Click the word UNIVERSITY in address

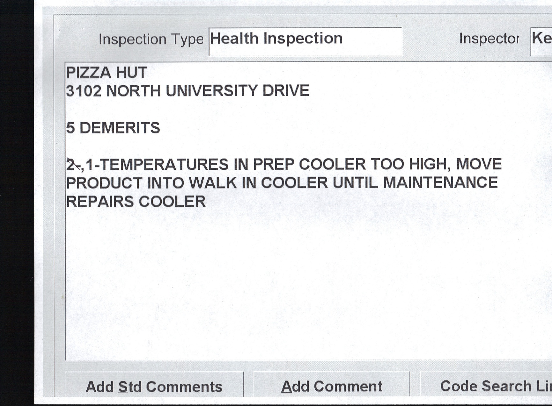point(211,91)
